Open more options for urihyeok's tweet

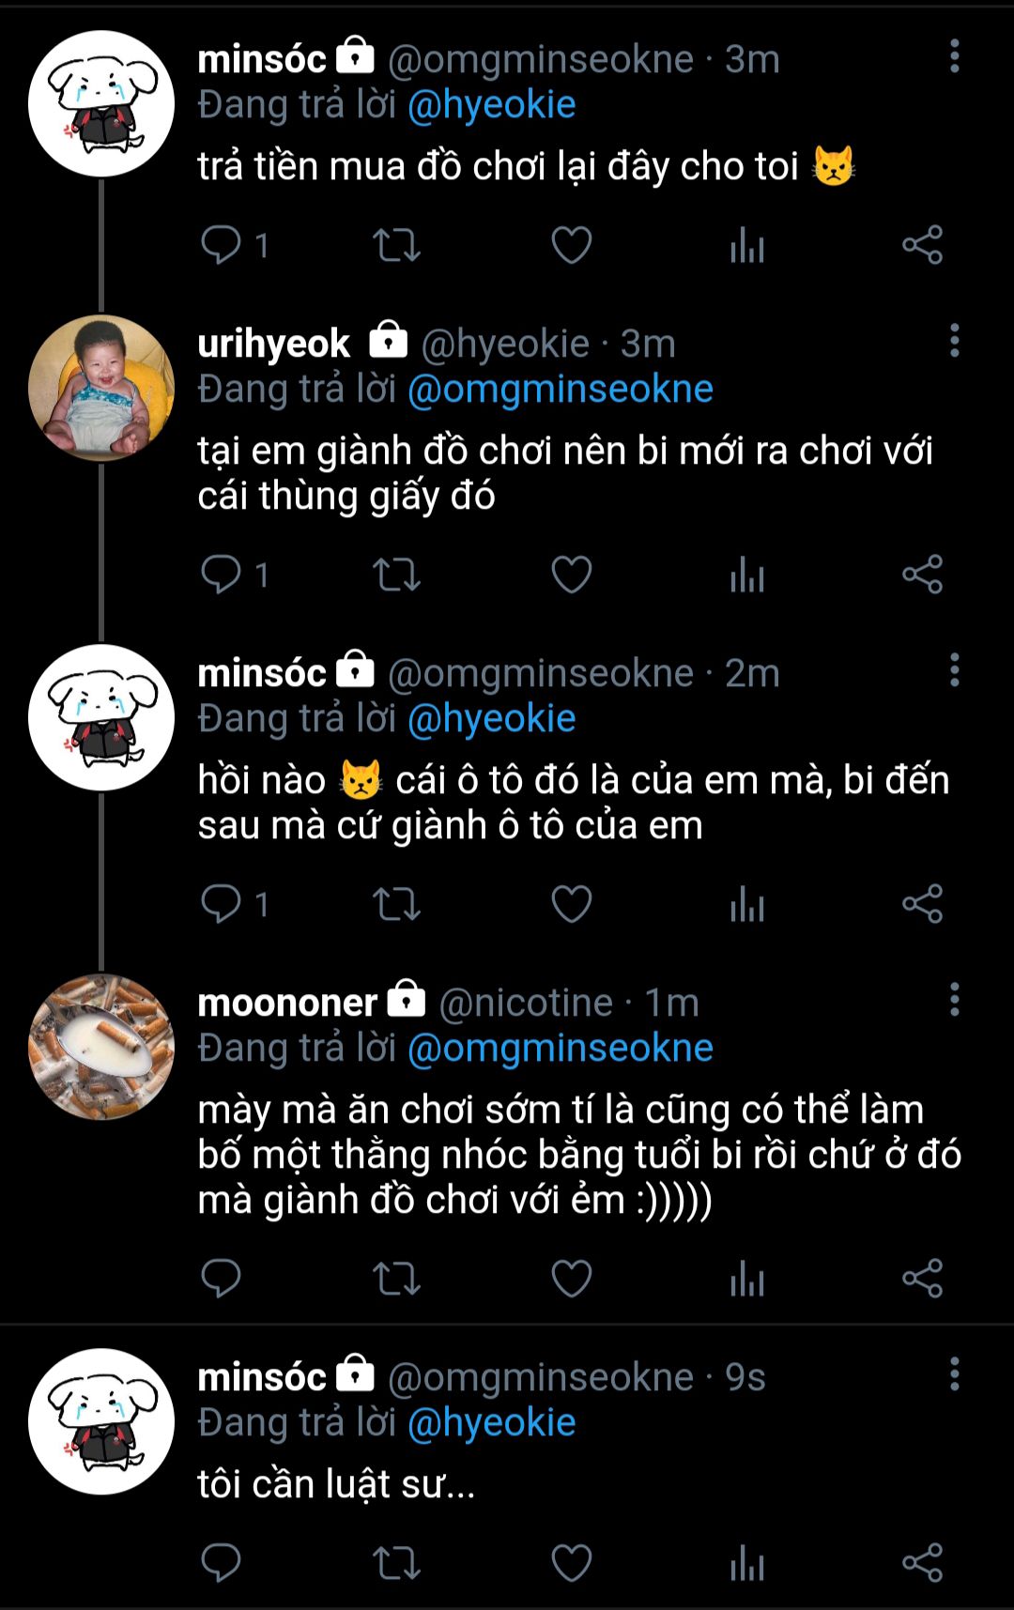(x=954, y=341)
